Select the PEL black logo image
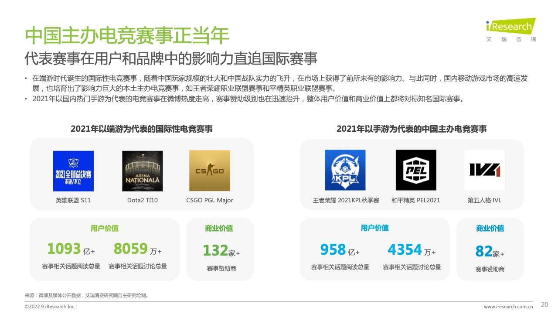 (x=416, y=170)
